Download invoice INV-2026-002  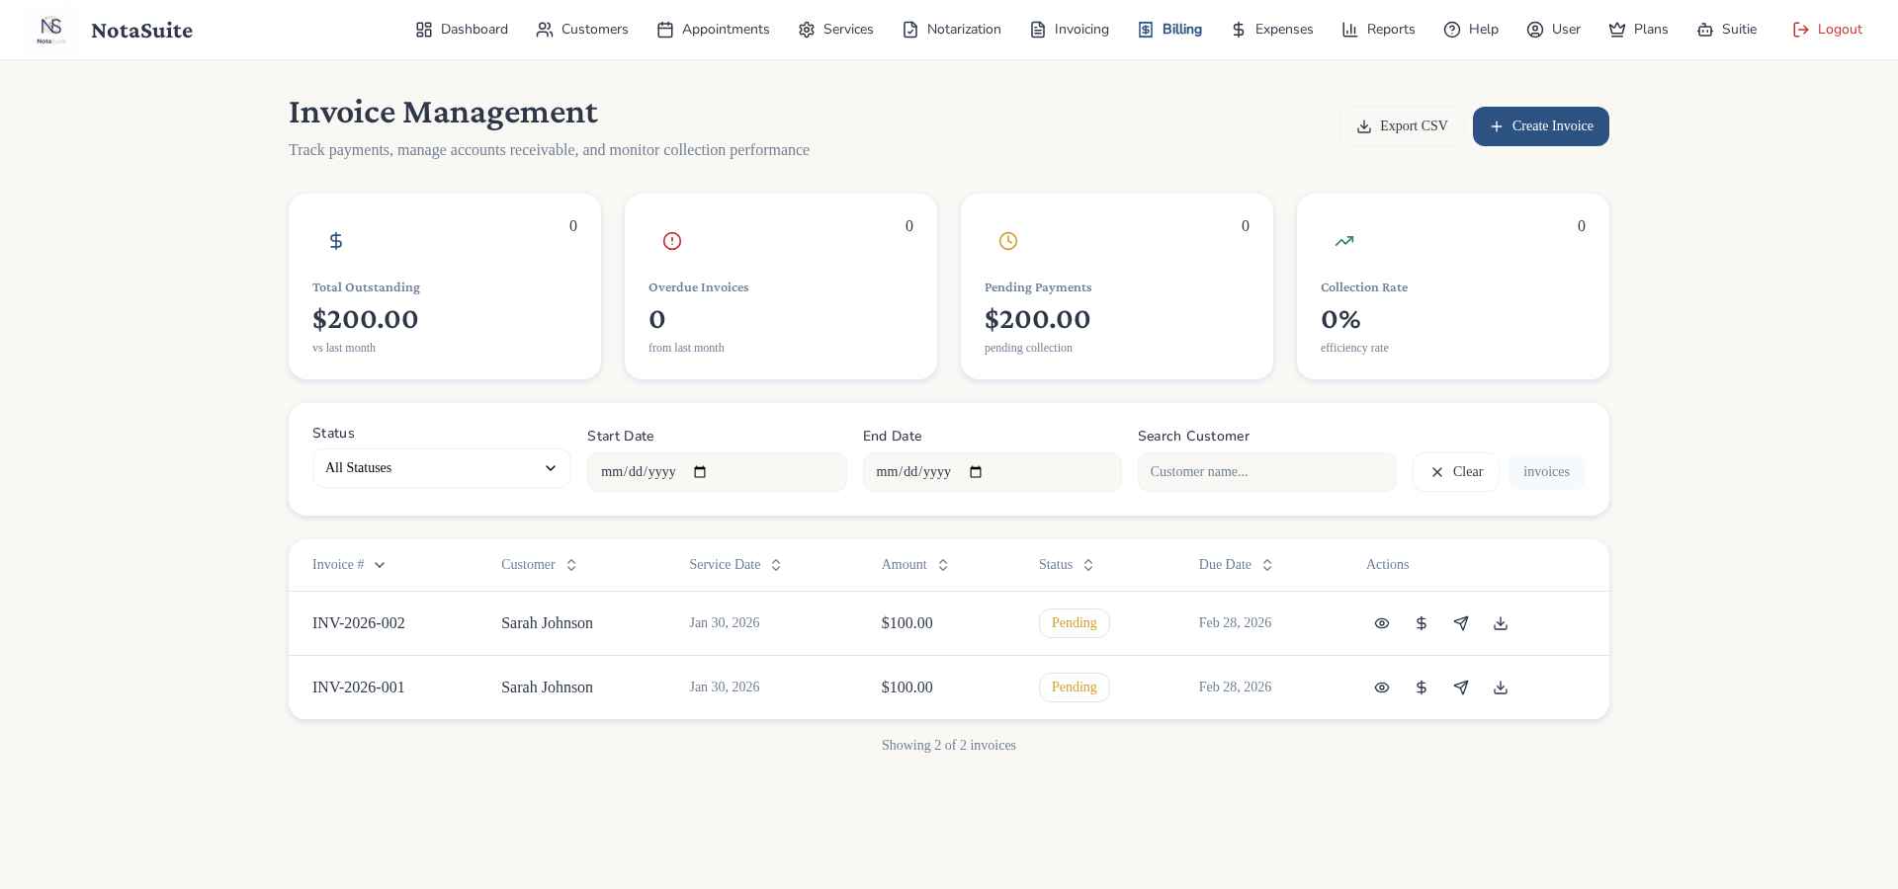(x=1501, y=623)
